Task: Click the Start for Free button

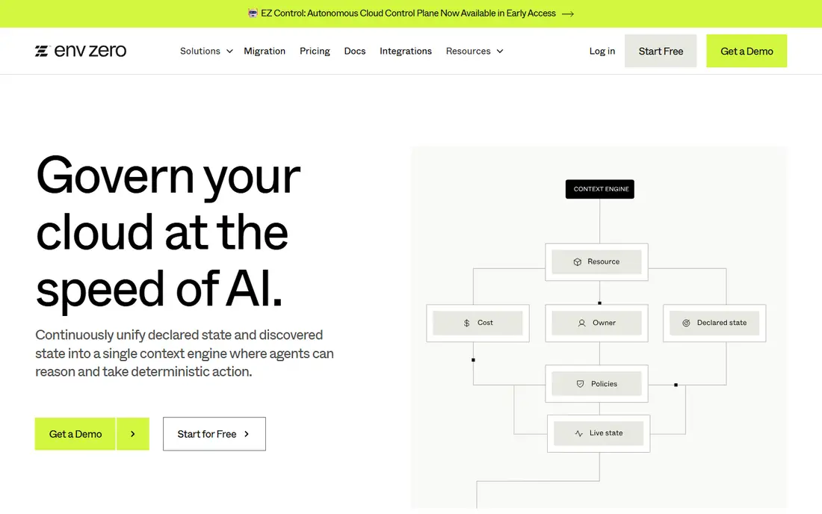Action: [x=214, y=434]
